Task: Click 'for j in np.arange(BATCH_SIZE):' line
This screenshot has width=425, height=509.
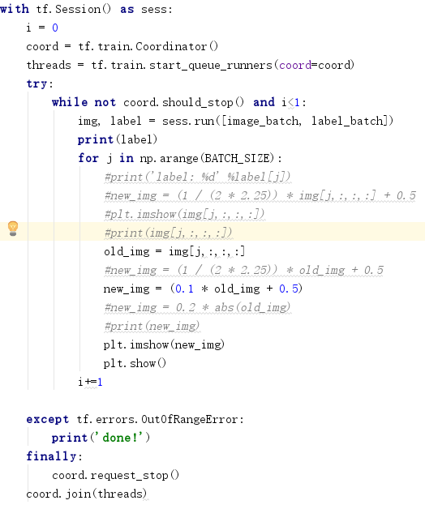Action: coord(180,158)
